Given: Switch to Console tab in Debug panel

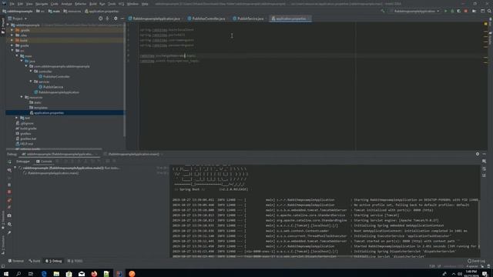Looking at the screenshot, I should [44, 162].
